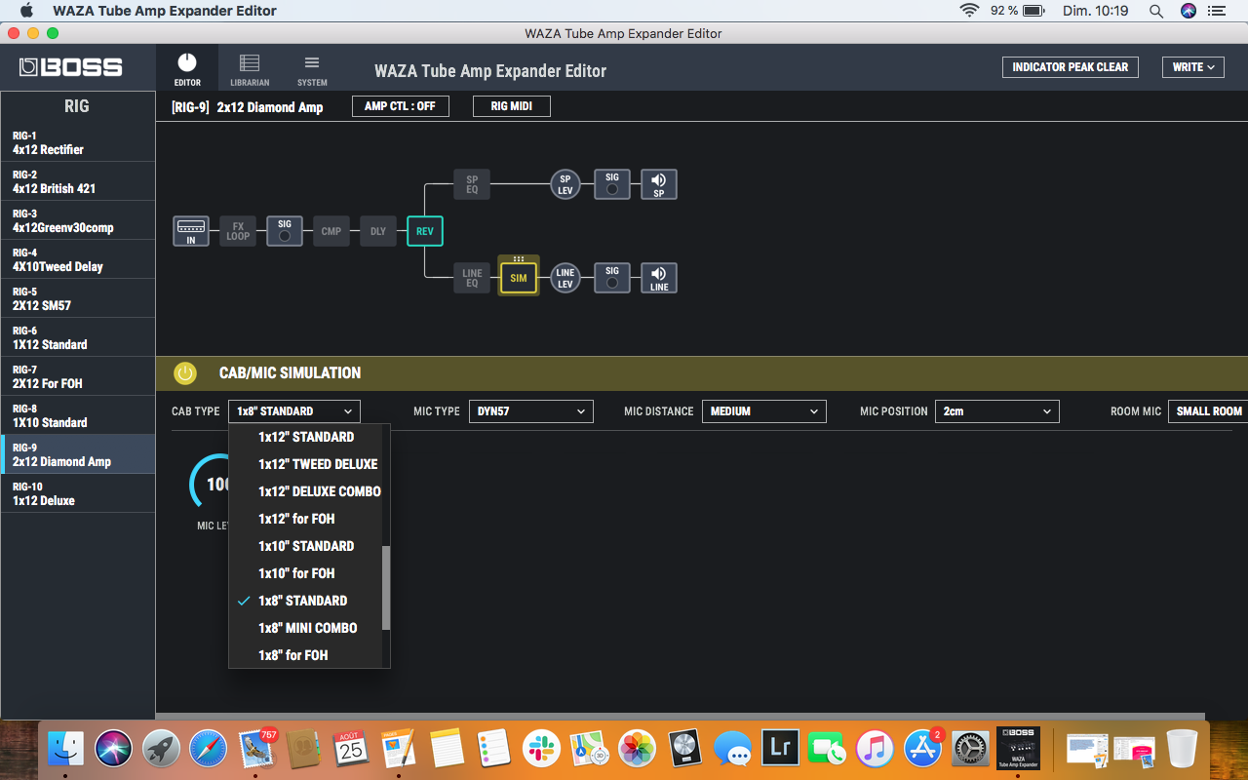Screen dimensions: 1248x780
Task: Expand the MIC DISTANCE dropdown
Action: [x=763, y=410]
